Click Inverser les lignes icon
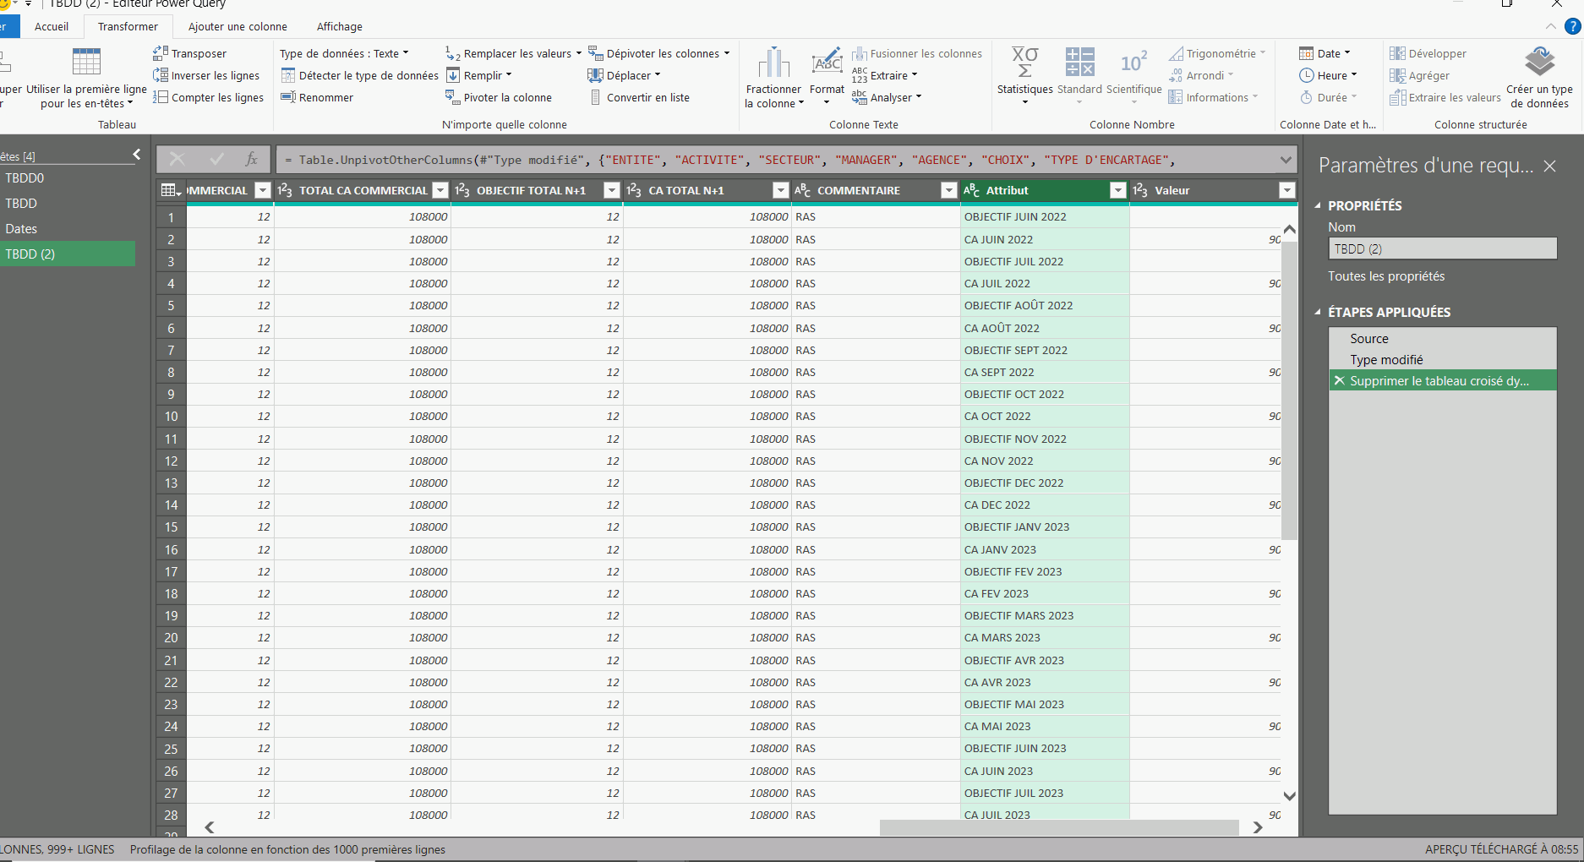This screenshot has height=862, width=1584. pyautogui.click(x=161, y=75)
